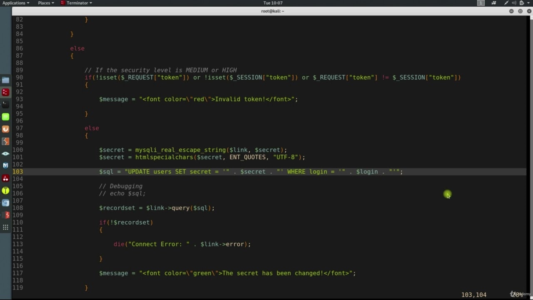Click the UPDATE users SET secret line 103
This screenshot has height=300, width=533.
click(x=251, y=172)
